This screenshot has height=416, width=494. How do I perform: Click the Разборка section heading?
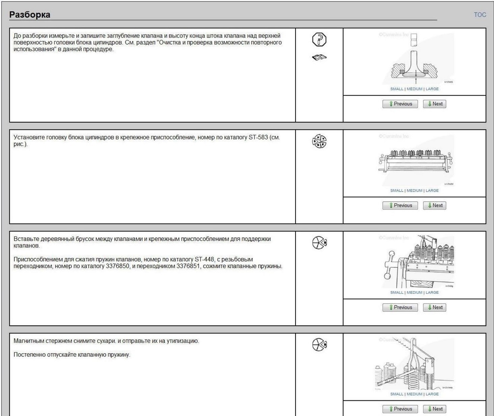pyautogui.click(x=30, y=15)
